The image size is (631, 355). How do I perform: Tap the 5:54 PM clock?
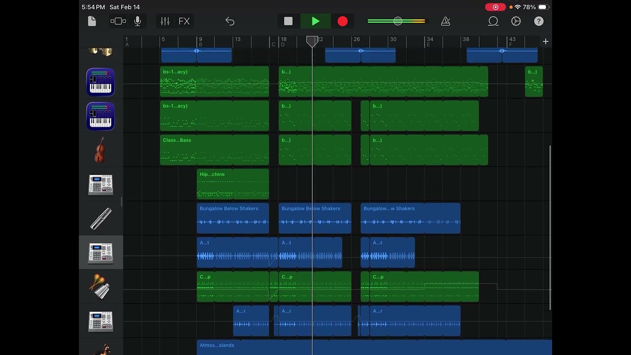[93, 7]
